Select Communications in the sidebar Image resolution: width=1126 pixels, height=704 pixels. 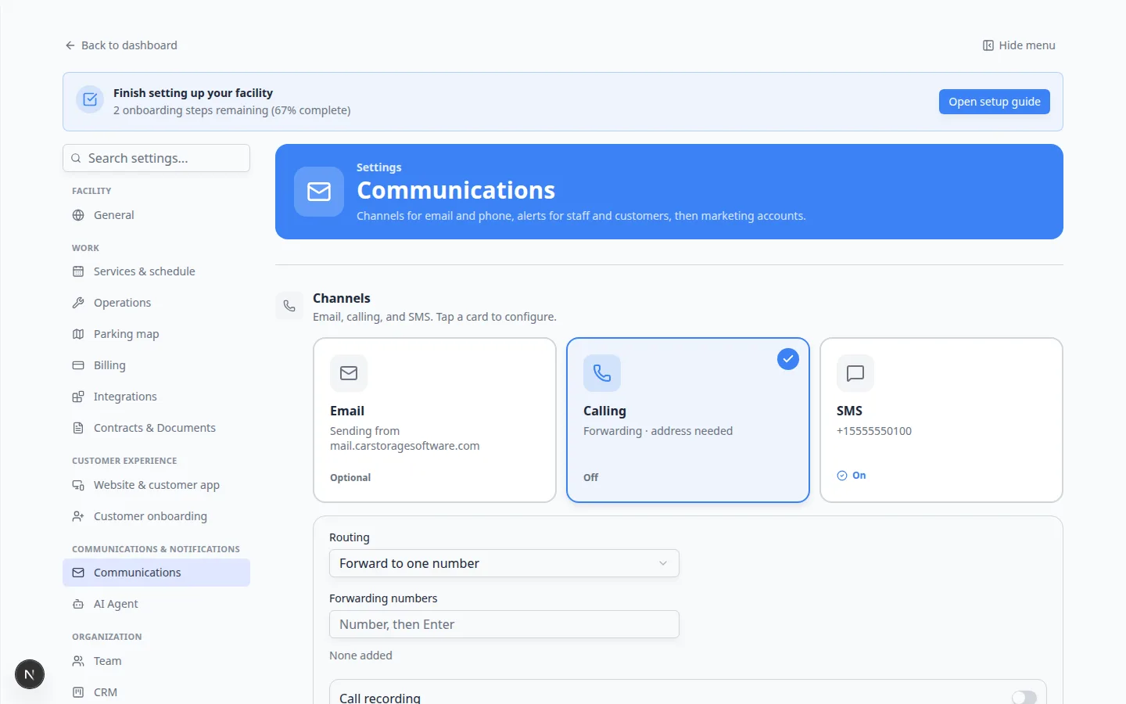coord(156,573)
